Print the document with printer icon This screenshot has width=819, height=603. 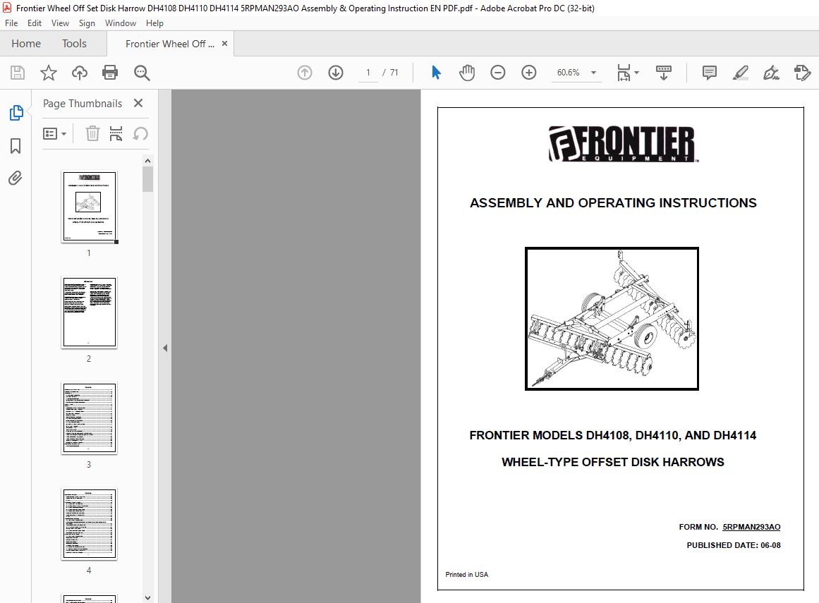pos(109,73)
